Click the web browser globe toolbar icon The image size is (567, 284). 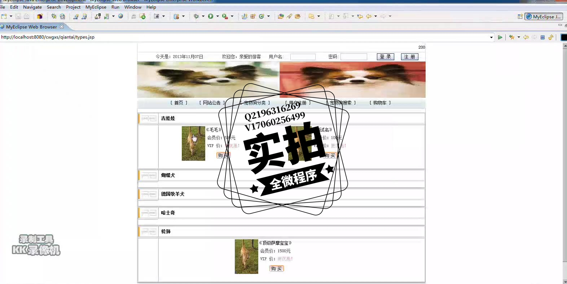(121, 16)
